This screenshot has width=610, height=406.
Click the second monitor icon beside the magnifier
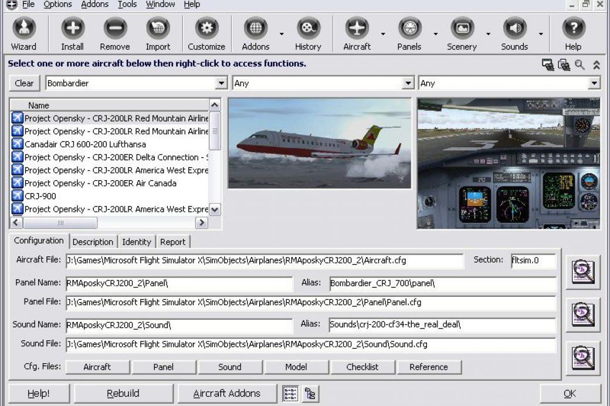tap(564, 65)
